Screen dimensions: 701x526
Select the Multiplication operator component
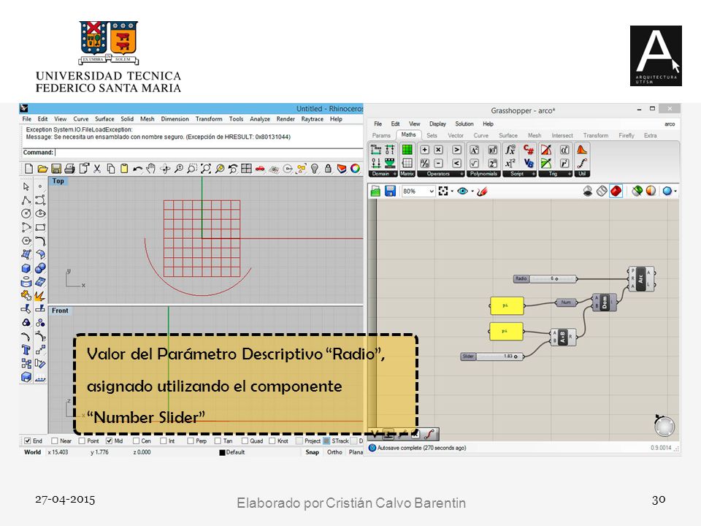439,150
